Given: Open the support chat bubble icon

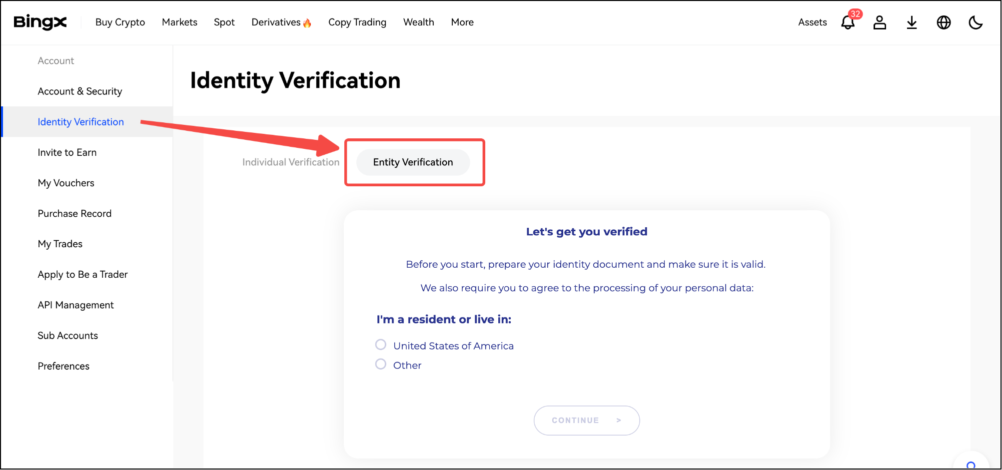Looking at the screenshot, I should click(971, 462).
